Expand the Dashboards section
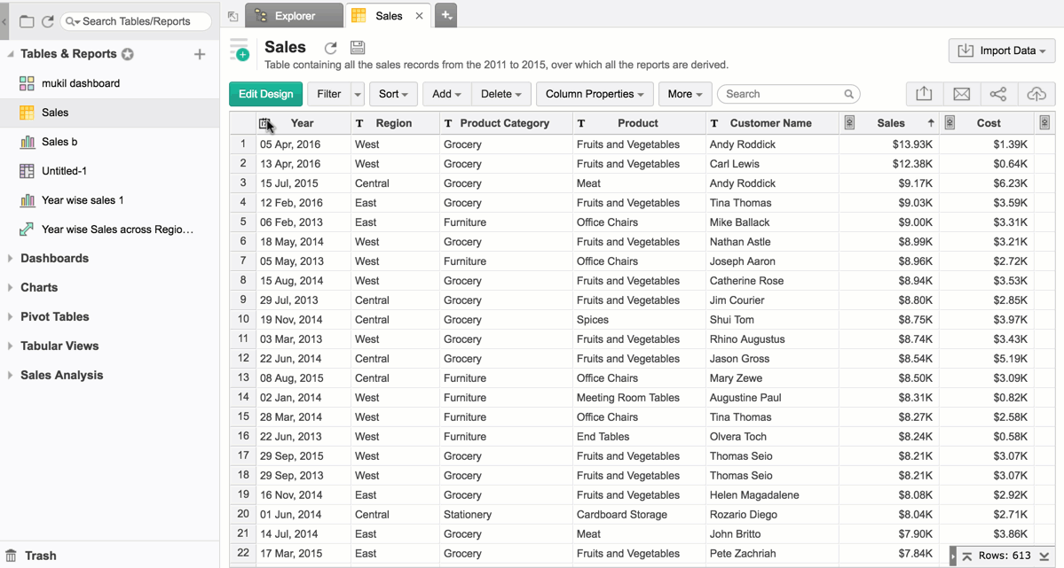The image size is (1064, 568). [x=11, y=259]
